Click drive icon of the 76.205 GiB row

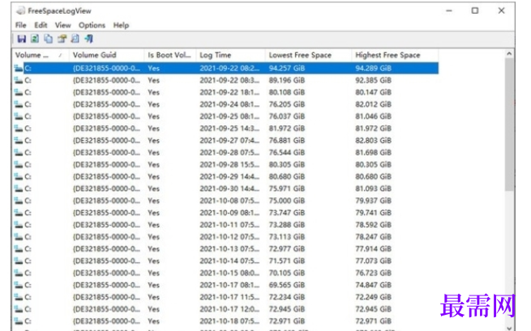click(x=19, y=104)
